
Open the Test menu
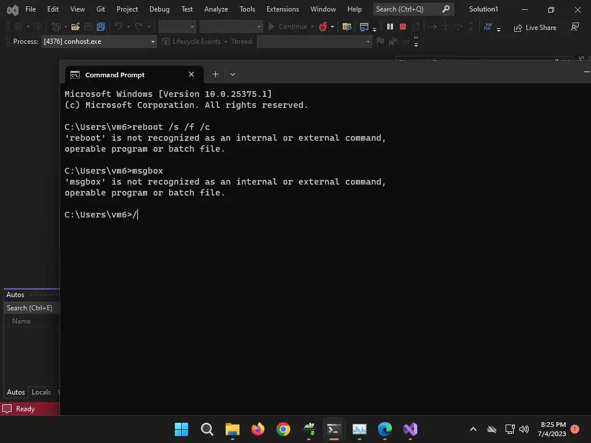coord(186,9)
